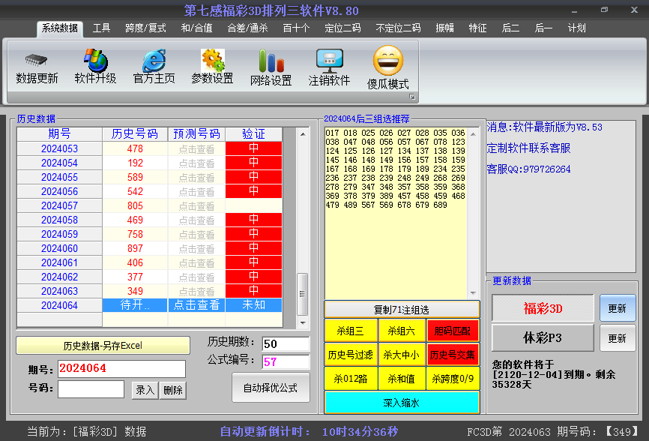Click the 录入 button
649x441 pixels.
pyautogui.click(x=145, y=390)
